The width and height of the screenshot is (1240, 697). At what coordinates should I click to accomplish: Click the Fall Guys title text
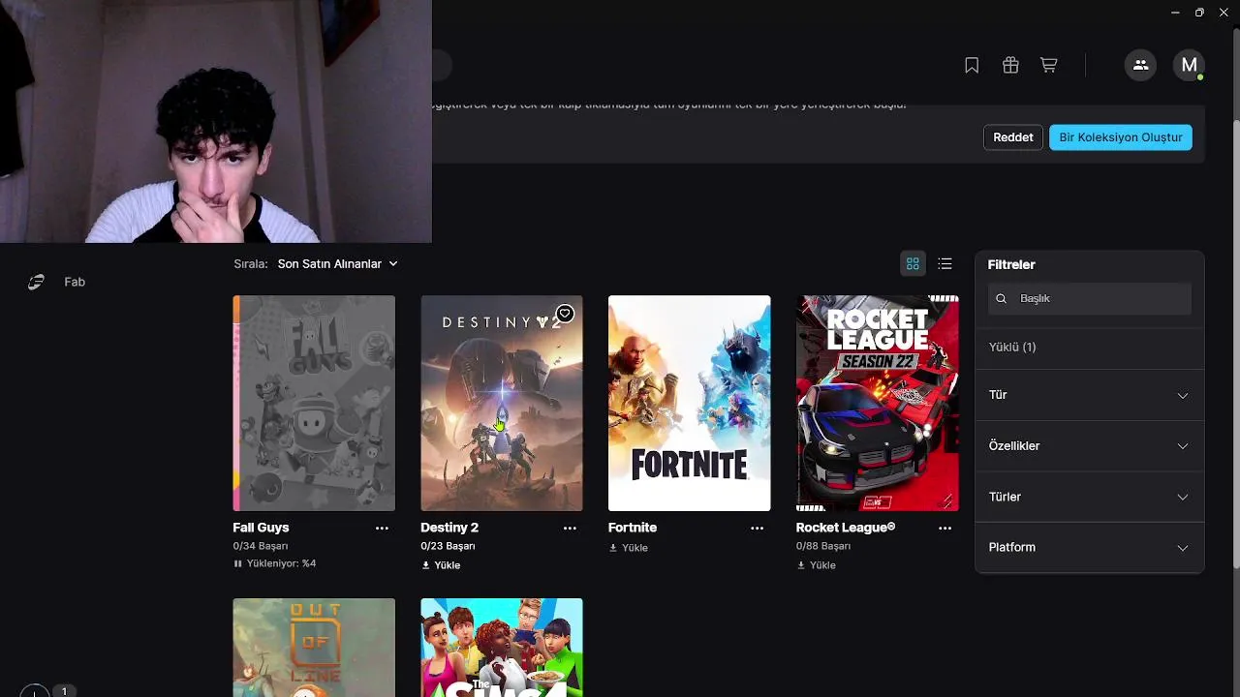(x=261, y=528)
